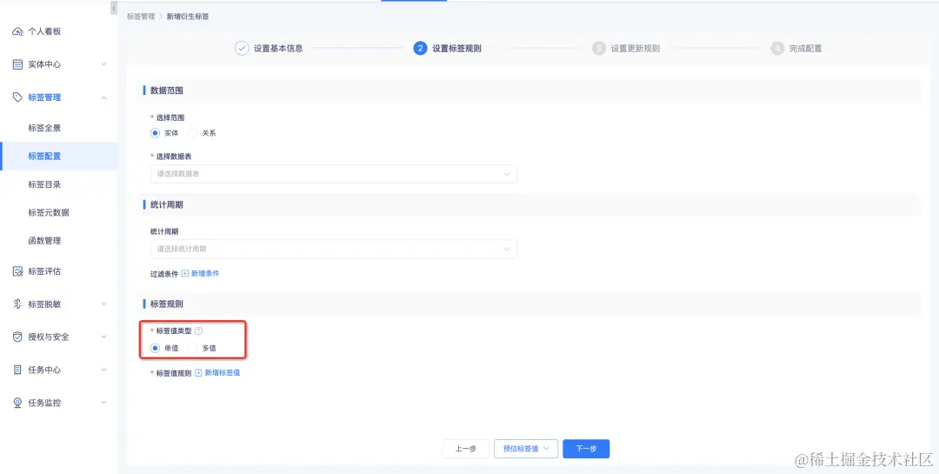The width and height of the screenshot is (939, 474).
Task: Open the 选择数据表 dropdown
Action: 334,174
